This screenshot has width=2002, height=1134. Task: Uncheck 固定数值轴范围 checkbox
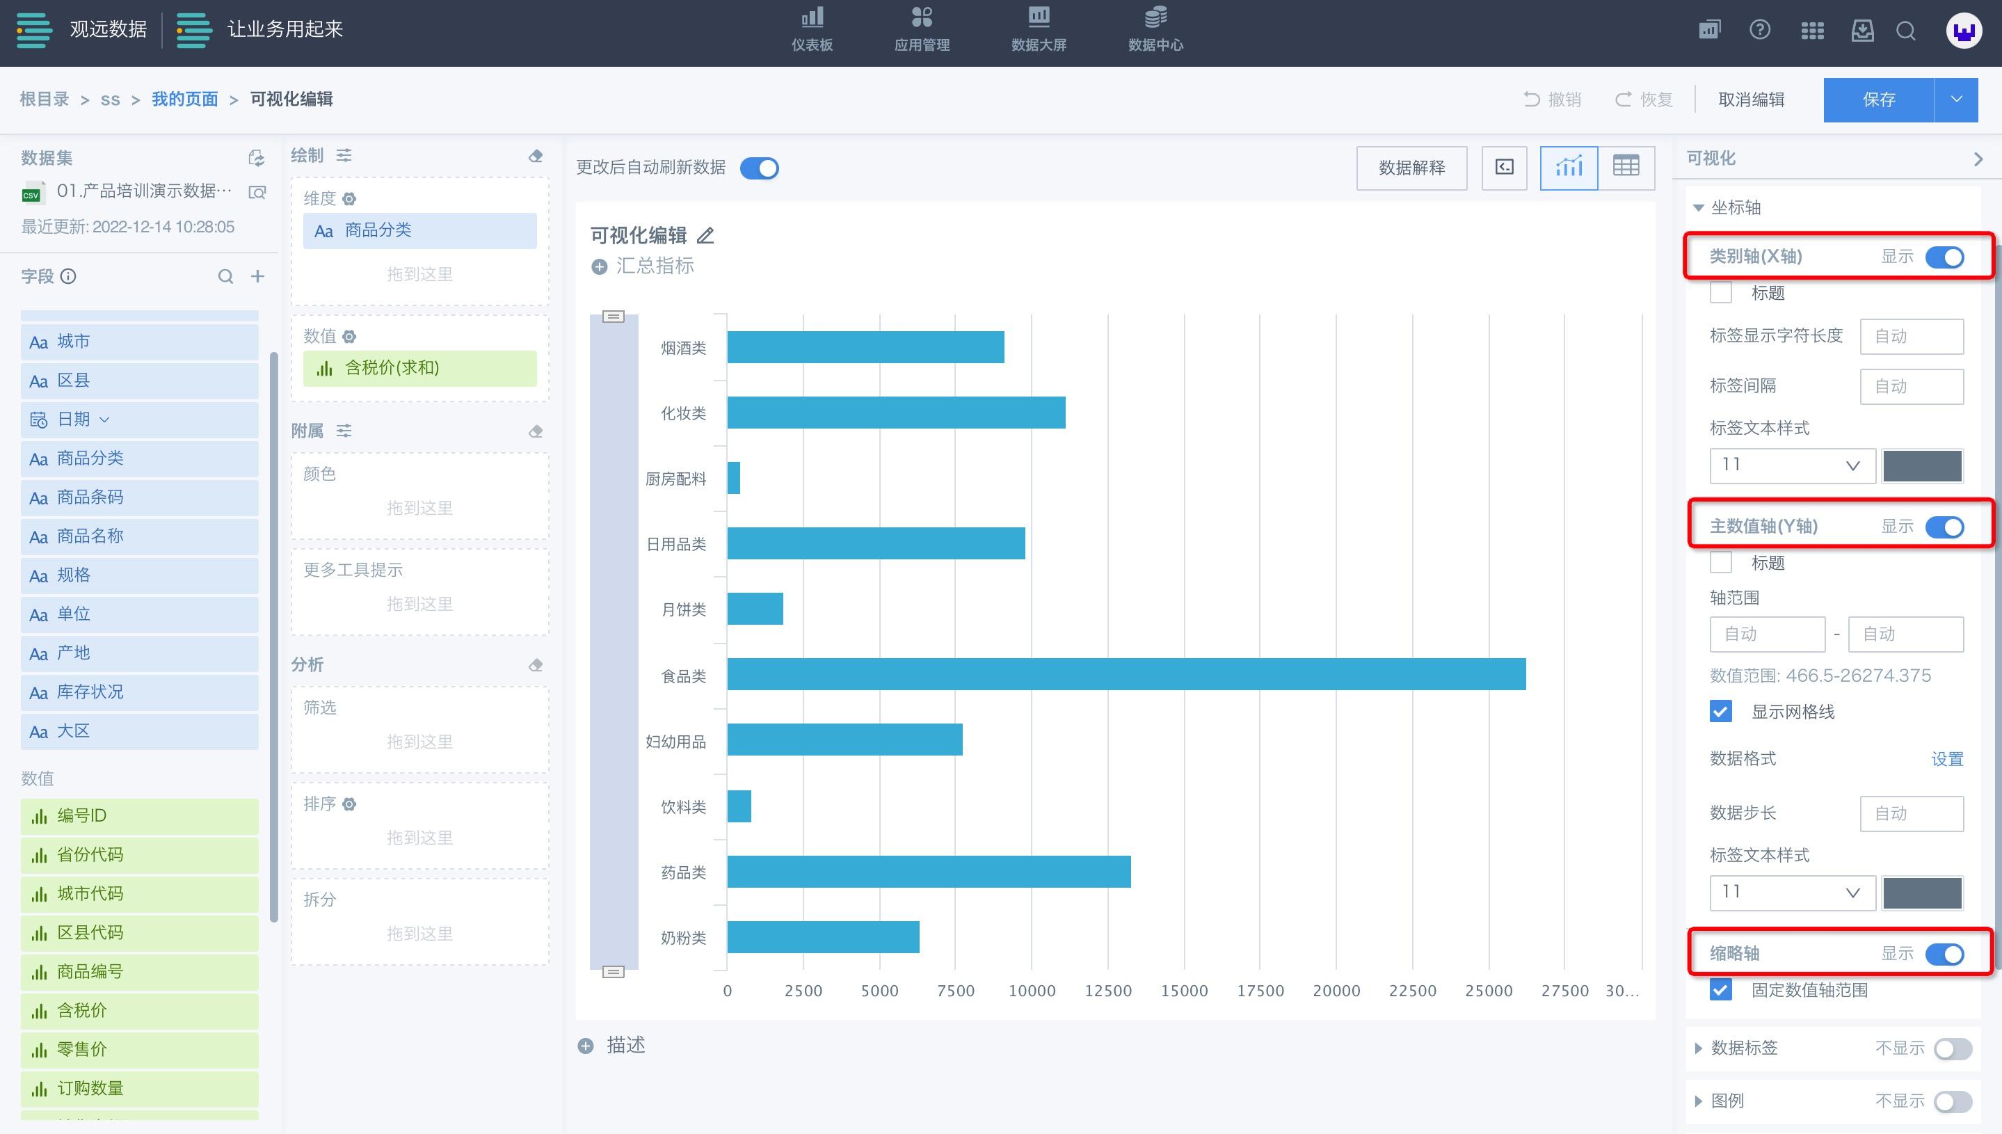1720,990
